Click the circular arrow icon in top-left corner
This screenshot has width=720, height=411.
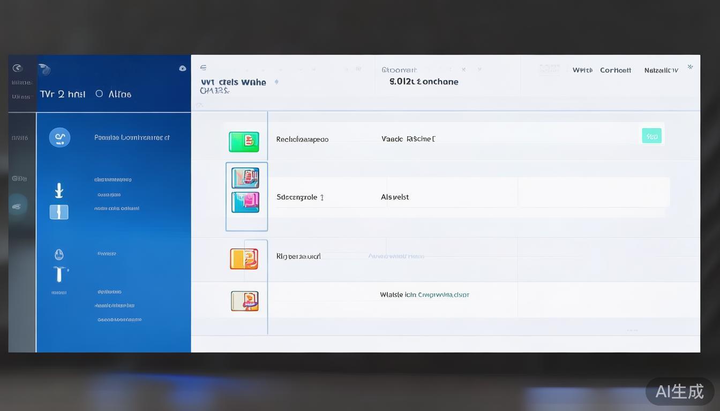tap(17, 68)
